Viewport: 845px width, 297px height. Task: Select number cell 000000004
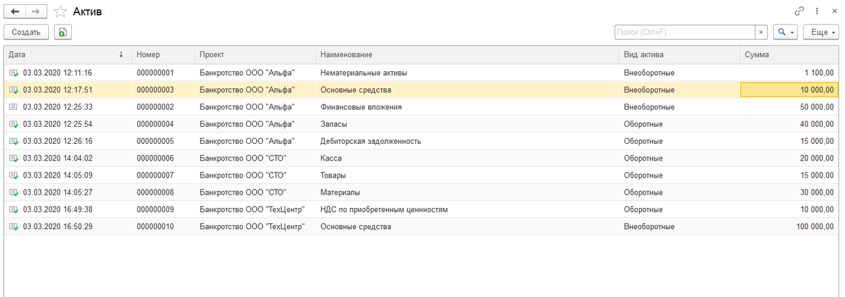[x=163, y=124]
